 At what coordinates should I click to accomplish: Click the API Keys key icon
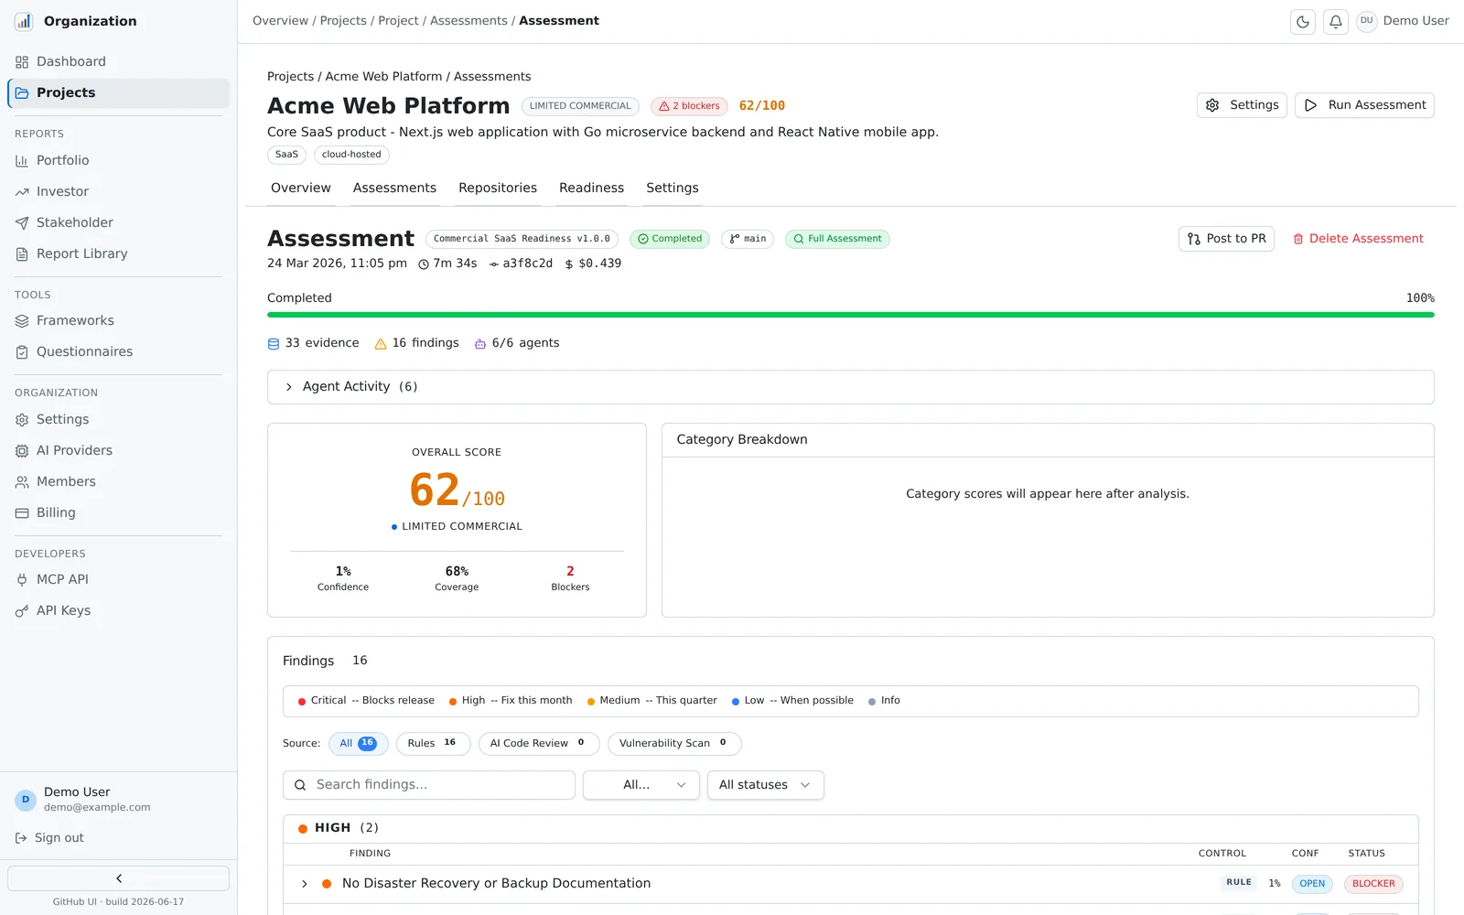coord(22,611)
